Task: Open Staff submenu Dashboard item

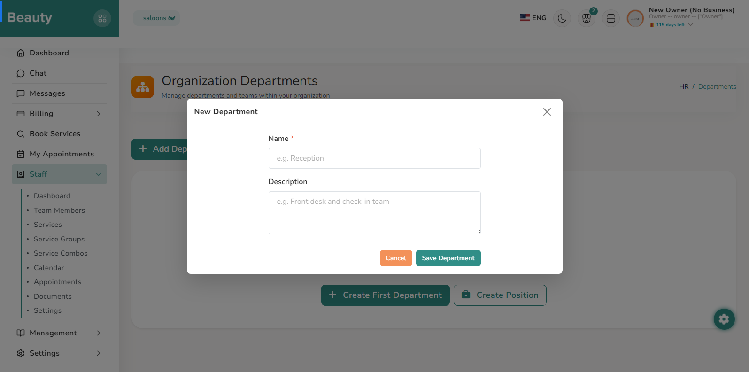Action: (x=52, y=196)
